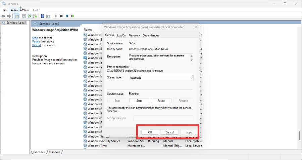Screen dimensions: 302x160
Task: Switch to the Log On tab
Action: [121, 35]
